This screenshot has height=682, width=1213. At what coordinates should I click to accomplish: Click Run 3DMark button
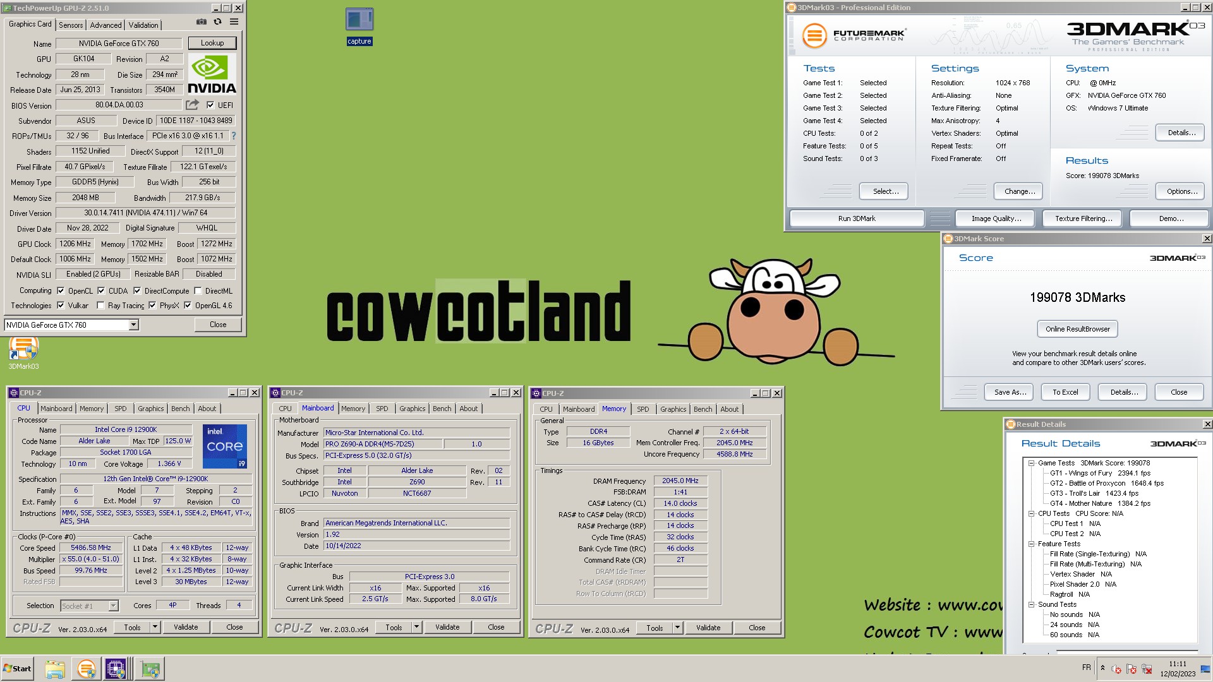(x=857, y=218)
